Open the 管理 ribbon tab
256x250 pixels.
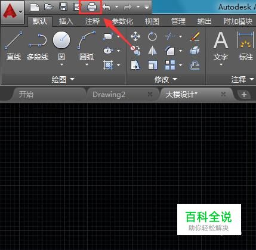178,21
